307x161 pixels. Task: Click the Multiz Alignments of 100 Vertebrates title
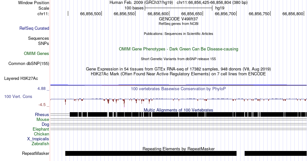[x=178, y=110]
